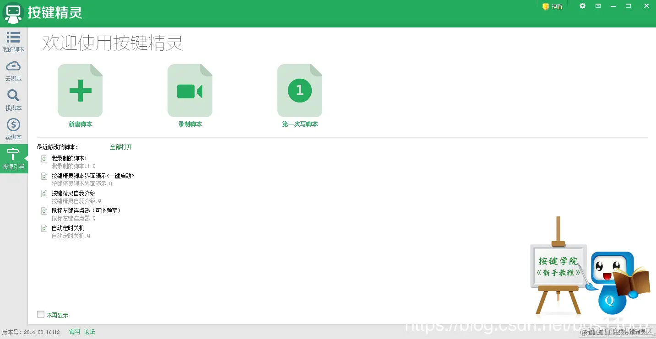Open the 论坛 forum link
656x339 pixels.
click(88, 332)
